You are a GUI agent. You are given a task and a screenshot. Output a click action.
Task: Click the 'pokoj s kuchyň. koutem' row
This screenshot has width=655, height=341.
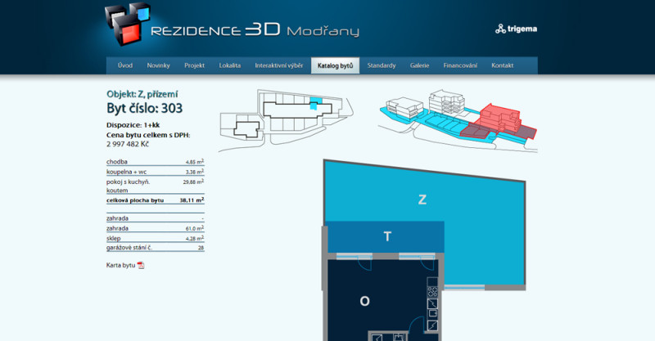point(155,186)
